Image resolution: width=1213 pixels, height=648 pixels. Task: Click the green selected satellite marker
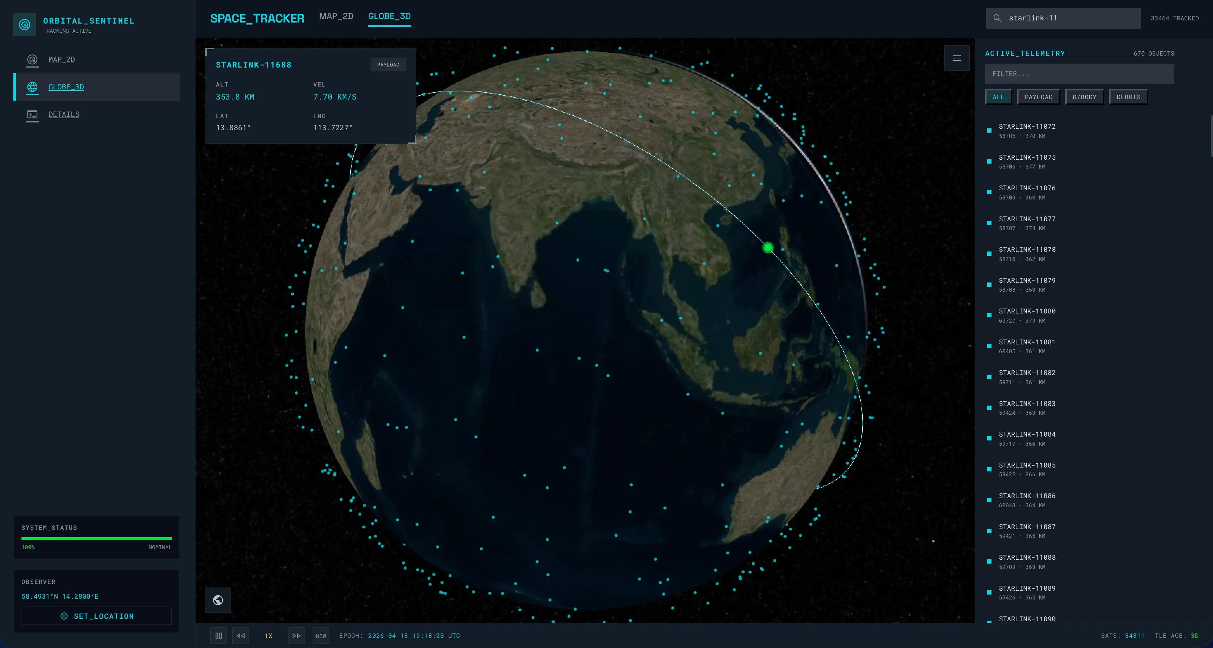click(768, 247)
